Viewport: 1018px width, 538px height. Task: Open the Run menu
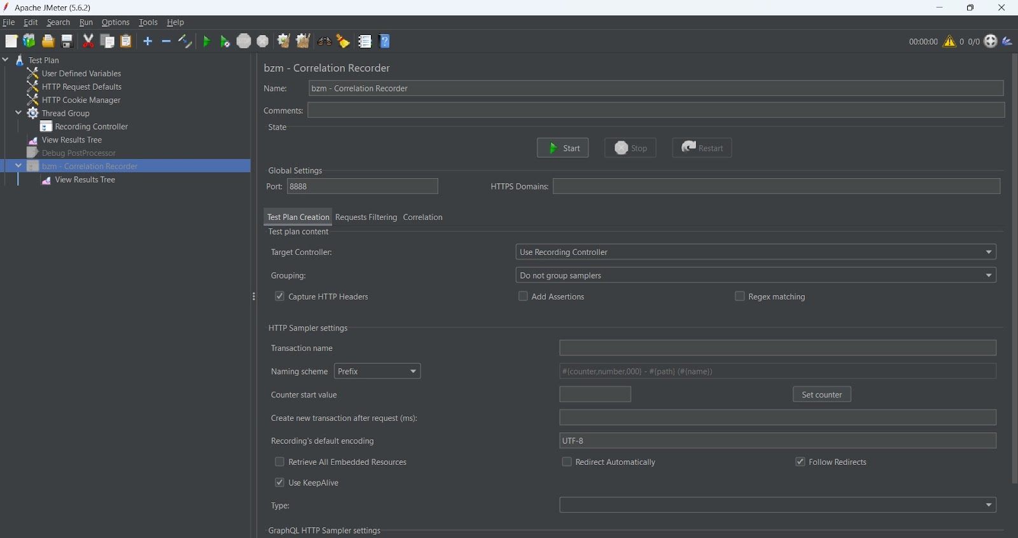[x=86, y=22]
